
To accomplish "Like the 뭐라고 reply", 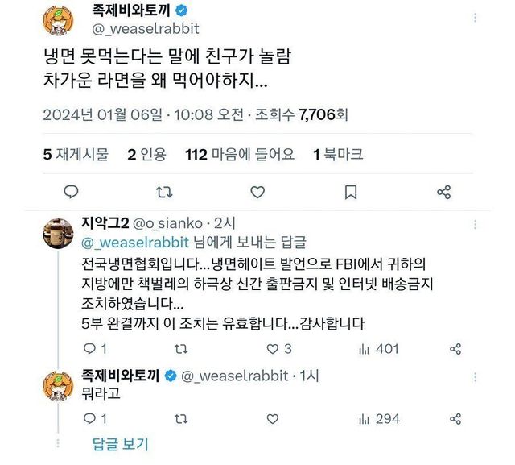I will point(273,419).
